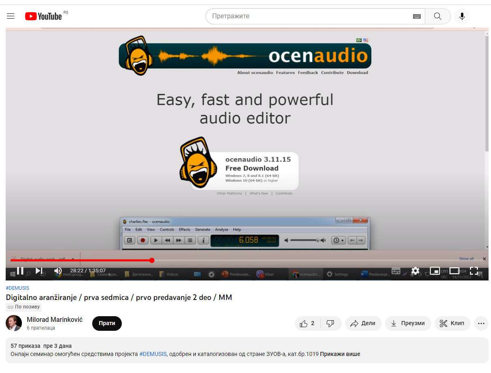Screen dimensions: 491x373
Task: Switch to miniplayer mode
Action: pos(435,271)
